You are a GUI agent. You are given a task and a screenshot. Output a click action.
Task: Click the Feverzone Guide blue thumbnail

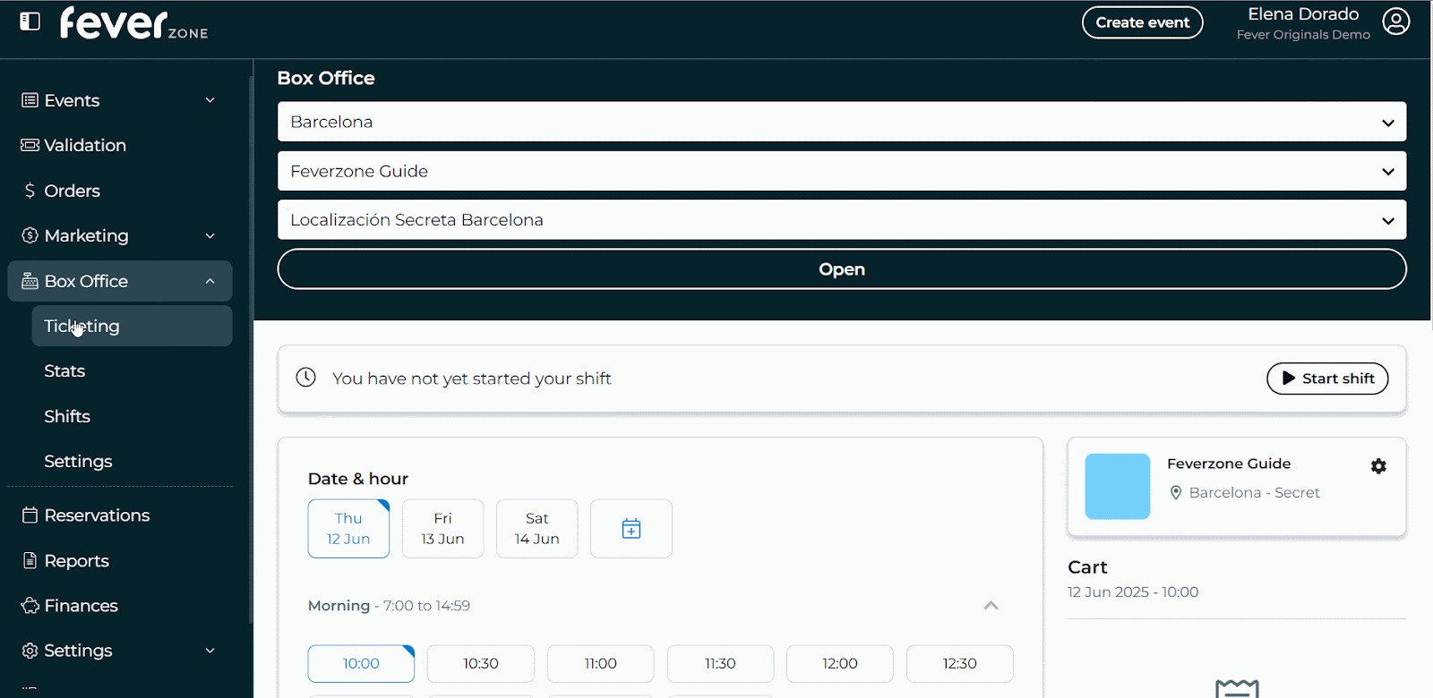point(1117,487)
